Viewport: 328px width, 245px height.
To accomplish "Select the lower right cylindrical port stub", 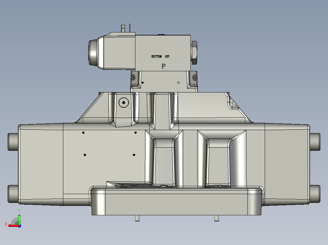I will 315,194.
